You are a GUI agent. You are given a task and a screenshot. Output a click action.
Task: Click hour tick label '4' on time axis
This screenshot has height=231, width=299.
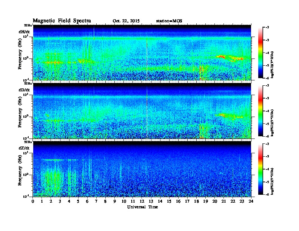tap(69, 201)
